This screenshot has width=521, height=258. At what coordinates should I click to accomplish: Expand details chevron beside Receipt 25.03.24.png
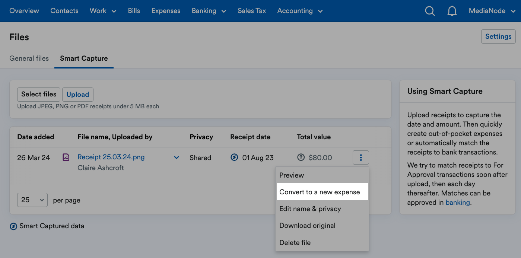pos(176,157)
